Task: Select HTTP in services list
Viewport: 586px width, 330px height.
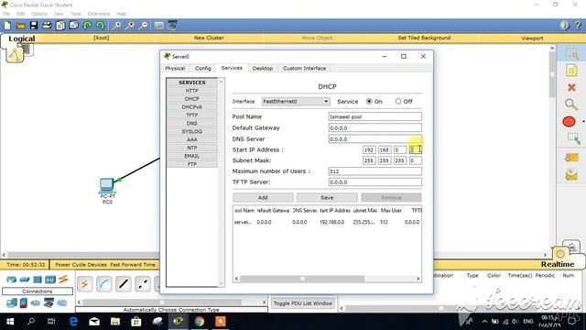Action: pyautogui.click(x=191, y=91)
